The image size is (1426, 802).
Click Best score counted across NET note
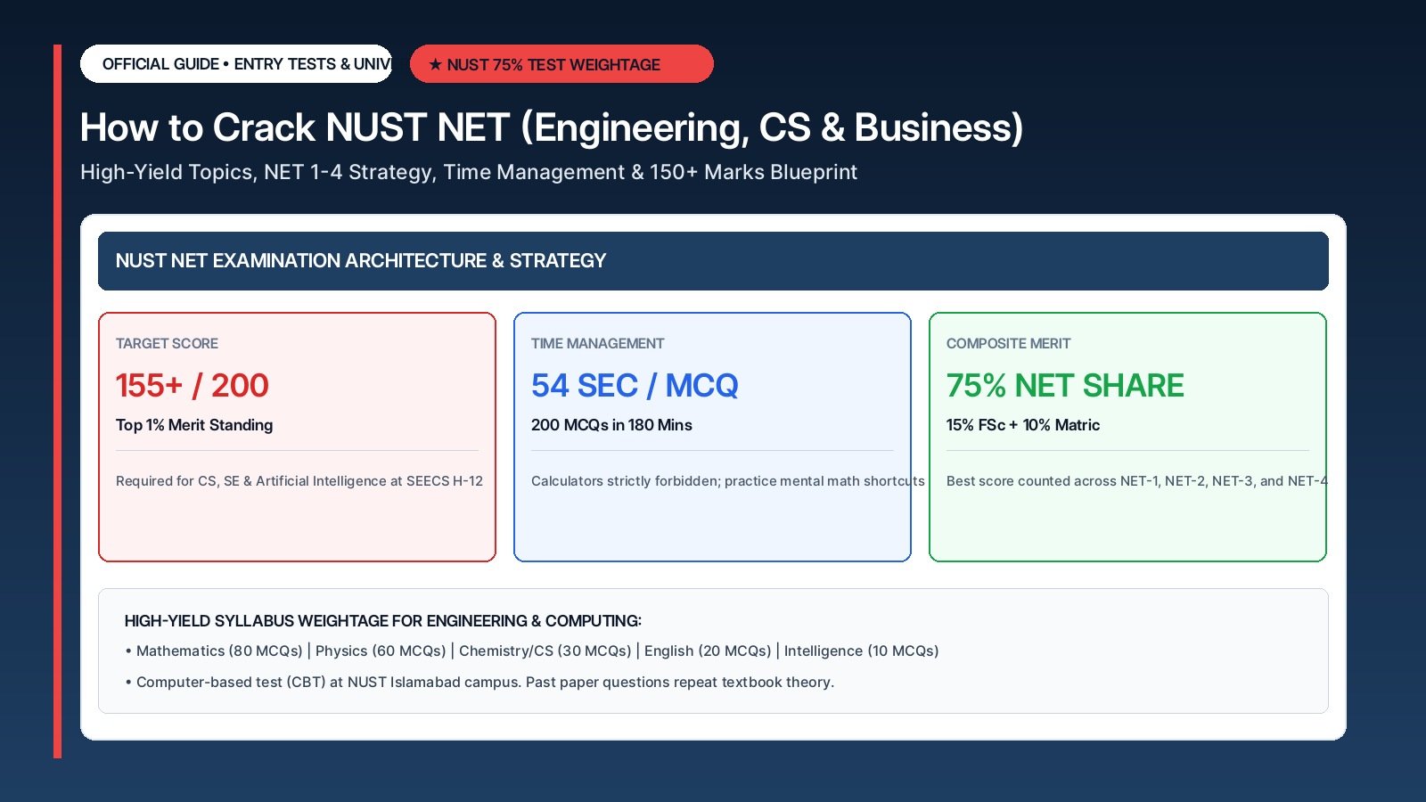[1136, 481]
